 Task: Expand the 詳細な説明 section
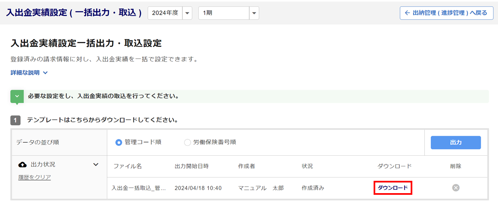(29, 73)
